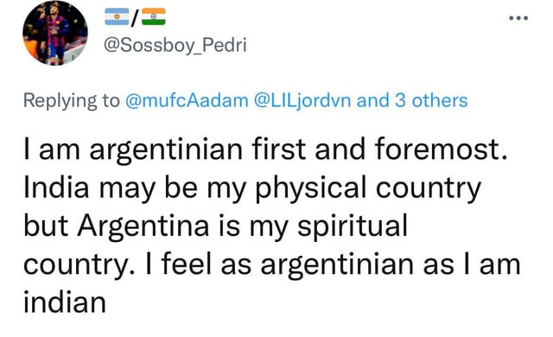
Task: Click the word "but" in the tweet
Action: (46, 226)
